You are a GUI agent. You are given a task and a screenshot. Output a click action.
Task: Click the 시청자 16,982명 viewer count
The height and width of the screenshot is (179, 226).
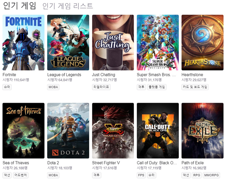(194, 168)
